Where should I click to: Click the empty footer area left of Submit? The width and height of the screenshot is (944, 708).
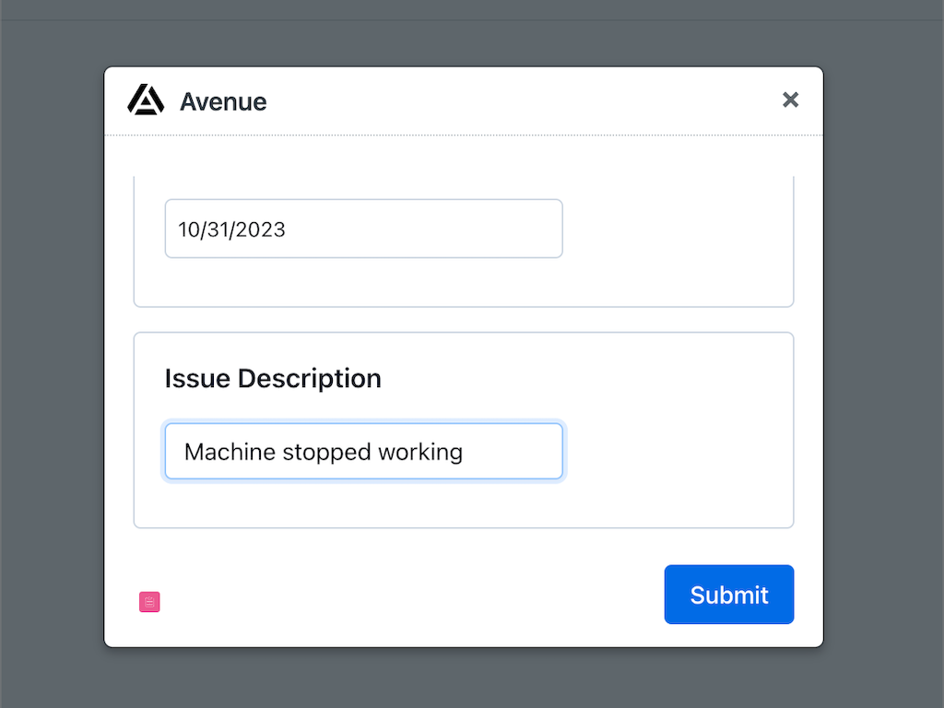406,596
